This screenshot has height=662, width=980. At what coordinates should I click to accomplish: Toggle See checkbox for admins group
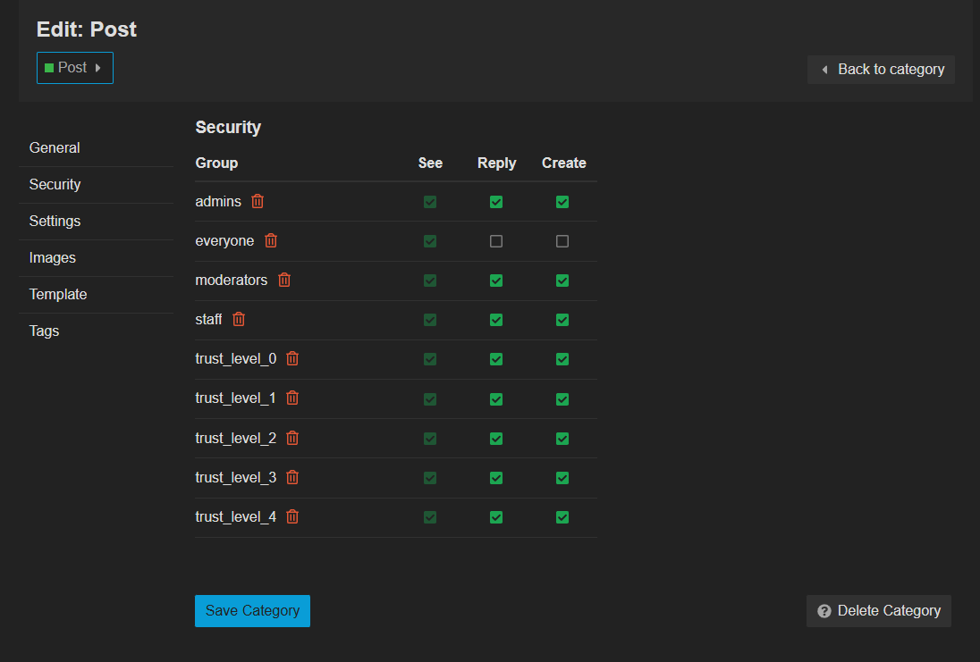click(430, 202)
